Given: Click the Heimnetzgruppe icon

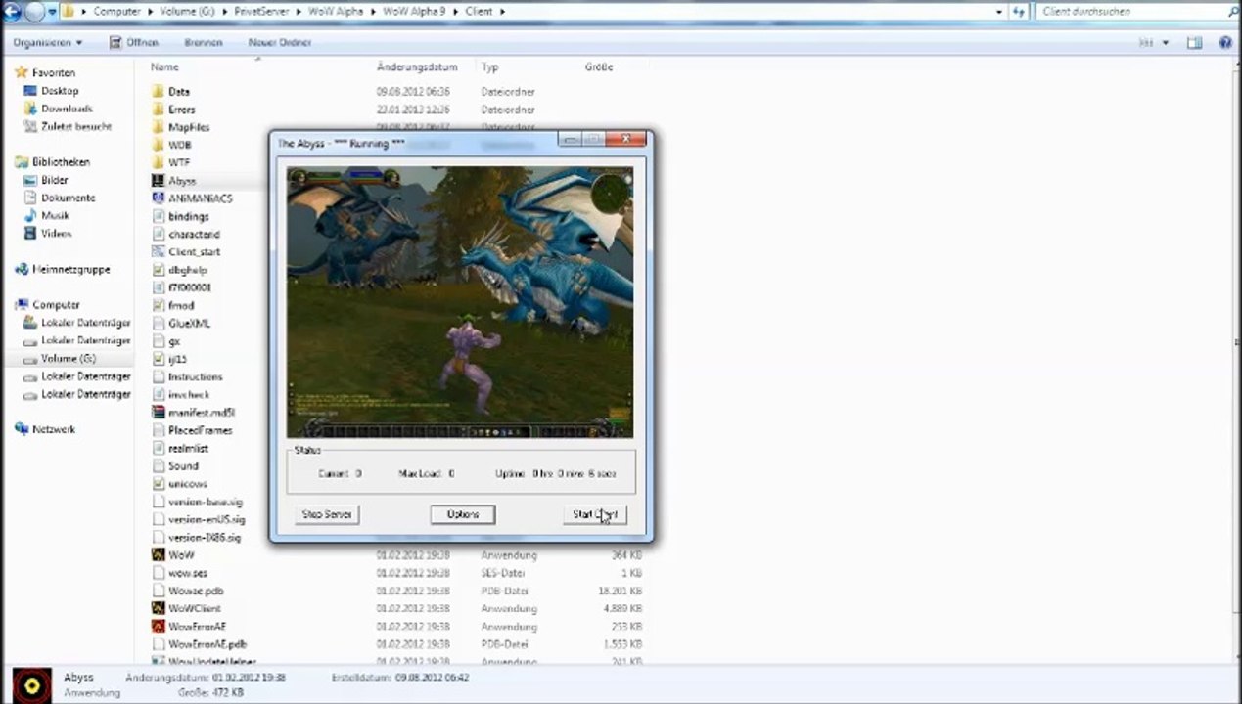Looking at the screenshot, I should [x=21, y=269].
